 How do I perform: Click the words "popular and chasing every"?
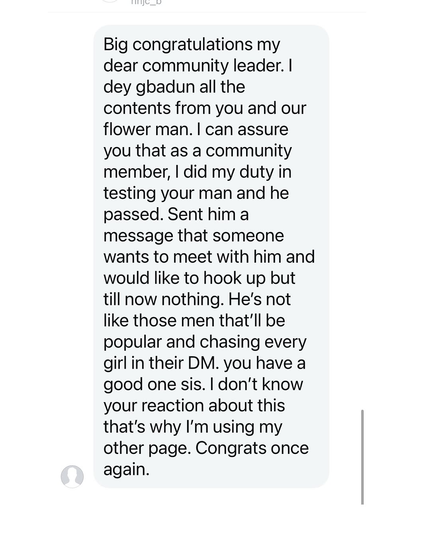coord(205,342)
